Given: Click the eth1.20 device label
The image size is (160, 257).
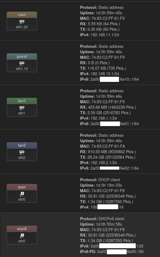Looking at the screenshot, I should coord(22,27).
